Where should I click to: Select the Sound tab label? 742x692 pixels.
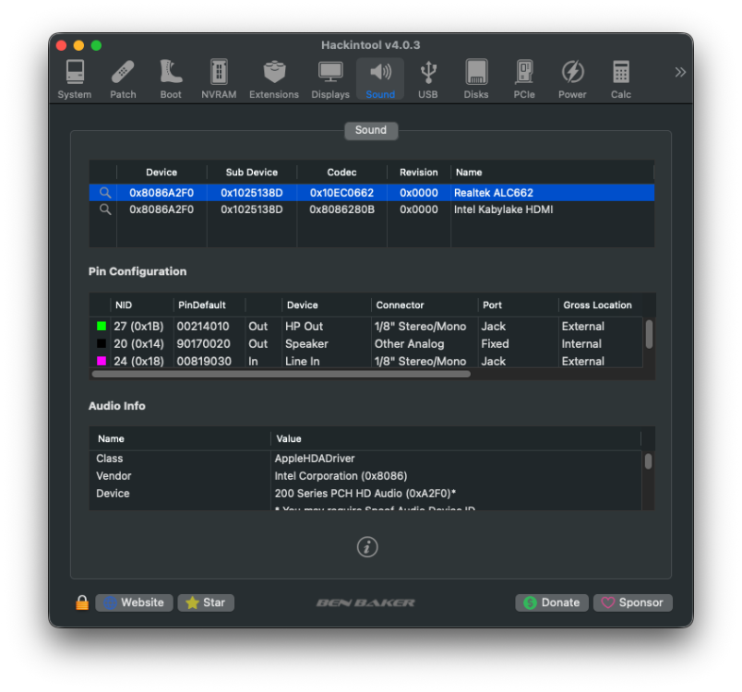pyautogui.click(x=371, y=130)
